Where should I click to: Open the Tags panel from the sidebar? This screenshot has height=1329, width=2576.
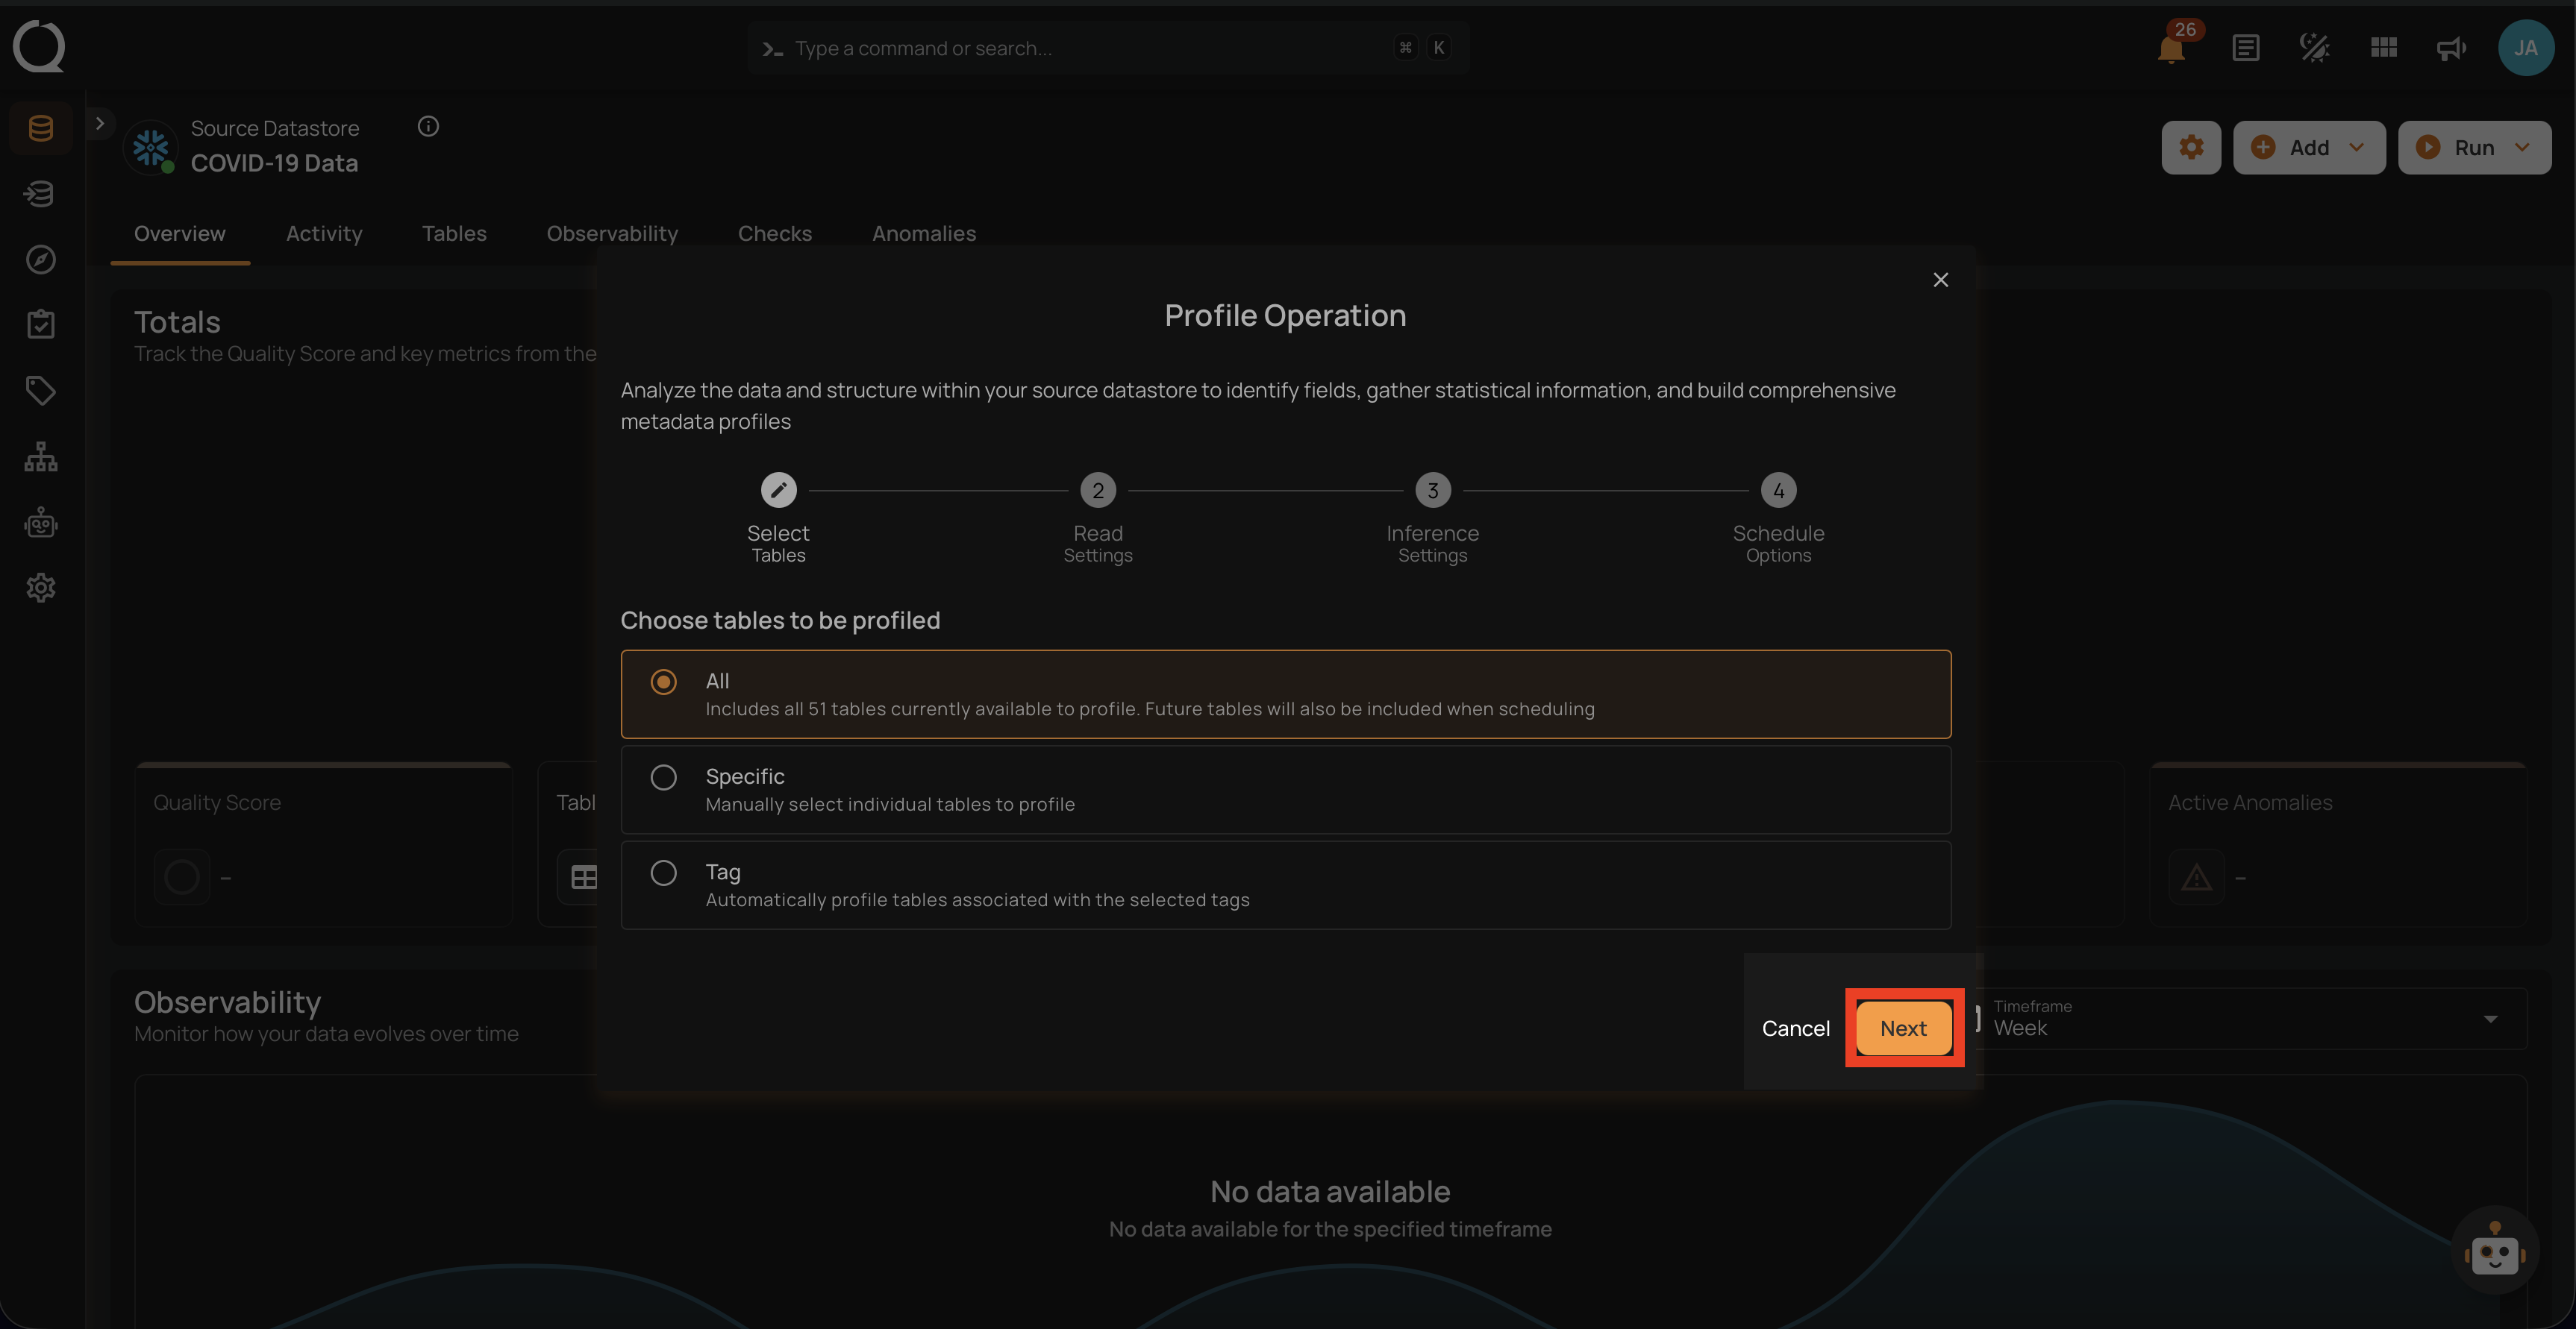(40, 390)
